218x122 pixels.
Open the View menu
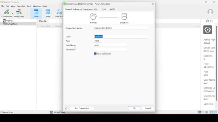point(13,6)
